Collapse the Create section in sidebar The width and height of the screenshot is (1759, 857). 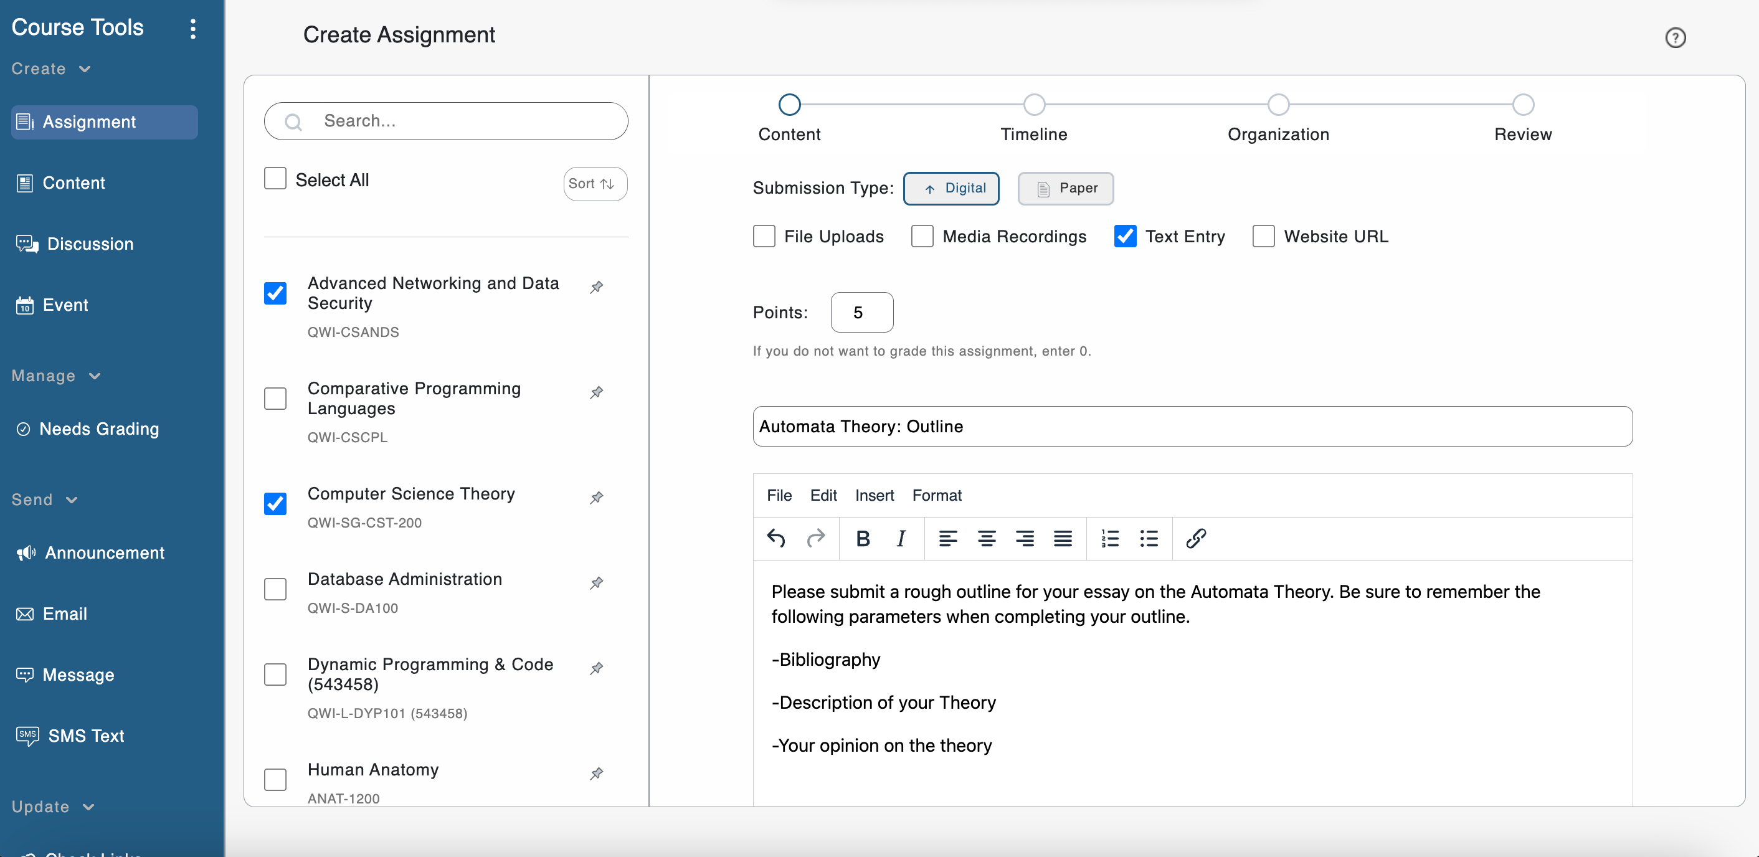tap(85, 69)
